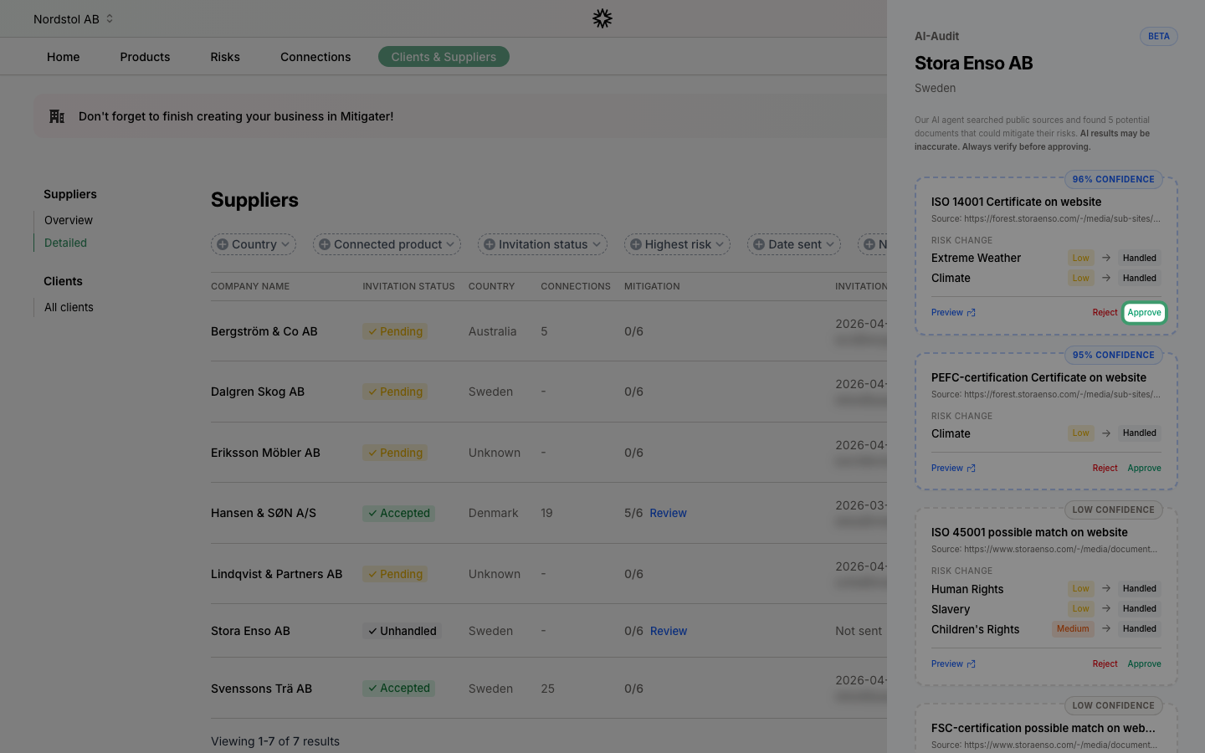
Task: Click the Mitigation column header
Action: (652, 286)
